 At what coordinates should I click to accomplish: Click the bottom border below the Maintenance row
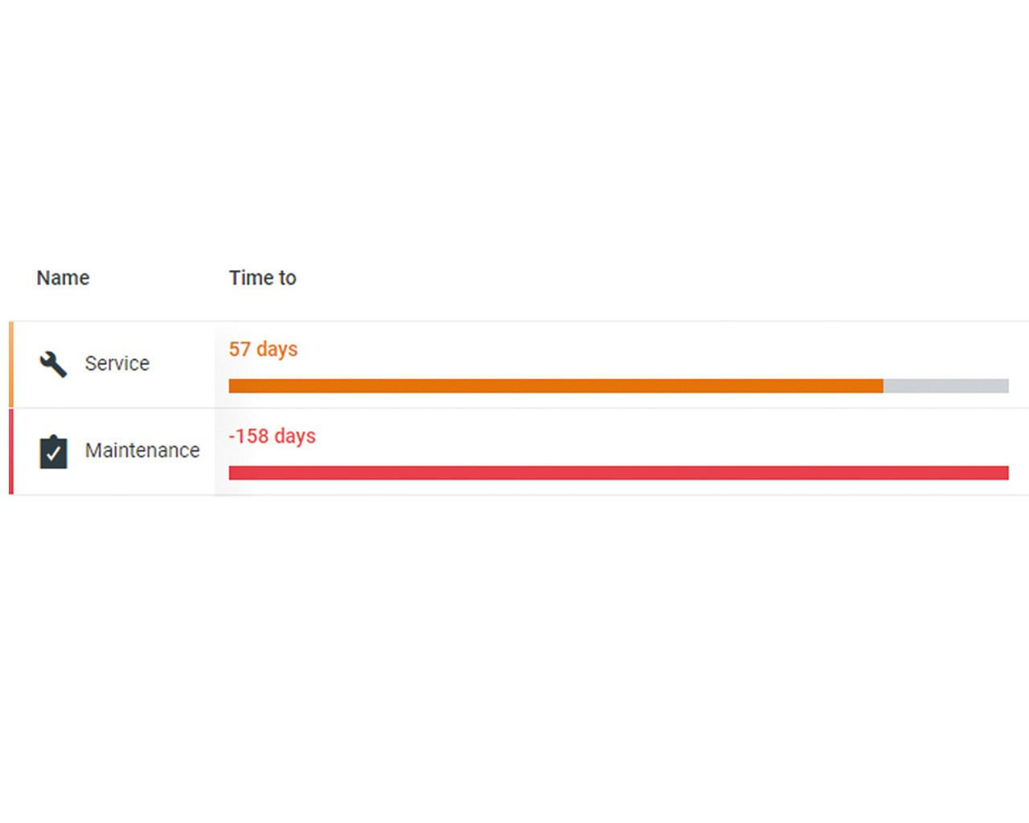514,494
